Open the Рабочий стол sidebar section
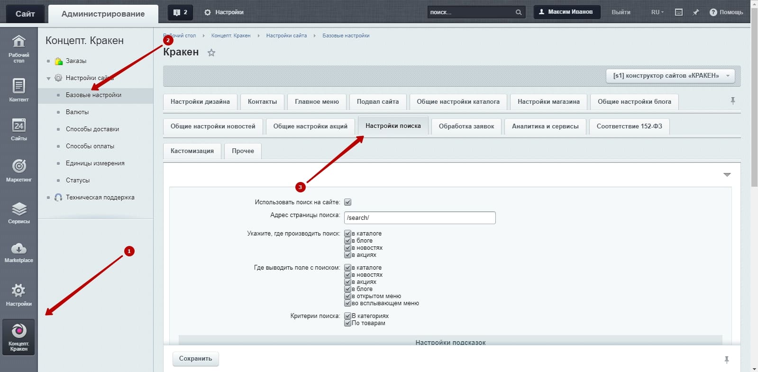 point(18,49)
